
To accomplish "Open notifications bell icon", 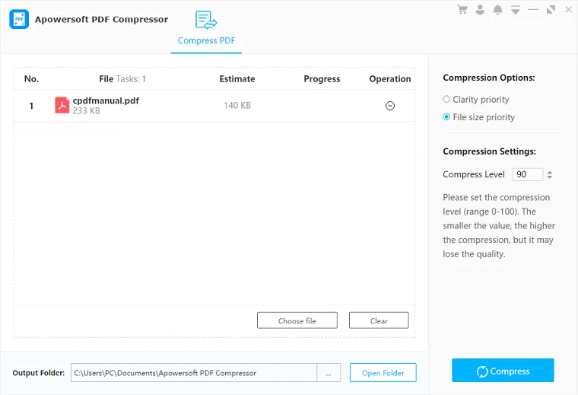I will [497, 10].
